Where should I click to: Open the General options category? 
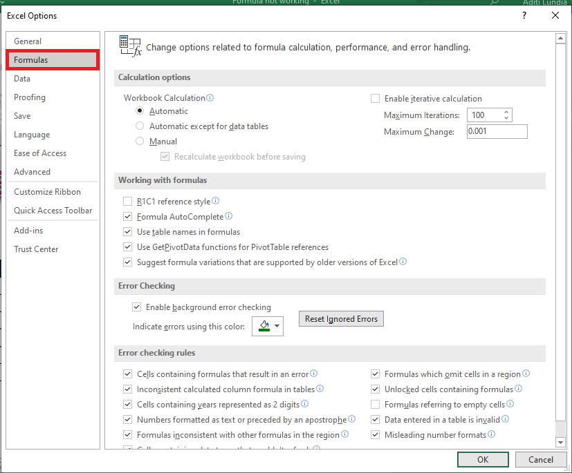[x=53, y=41]
